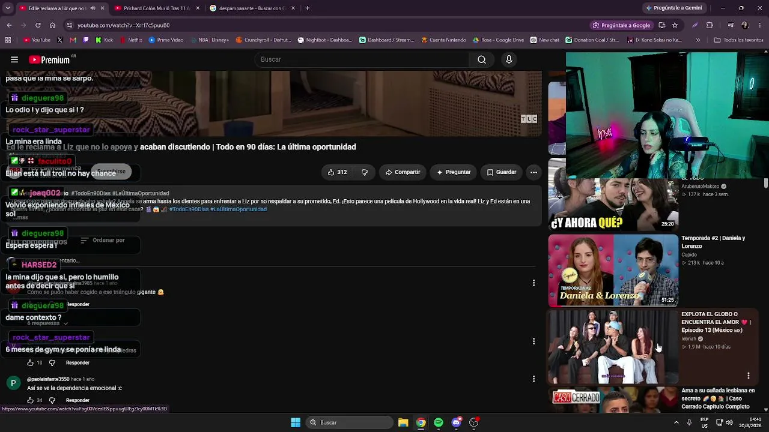Focus the YouTube Buscar search field
This screenshot has height=432, width=769.
point(362,59)
